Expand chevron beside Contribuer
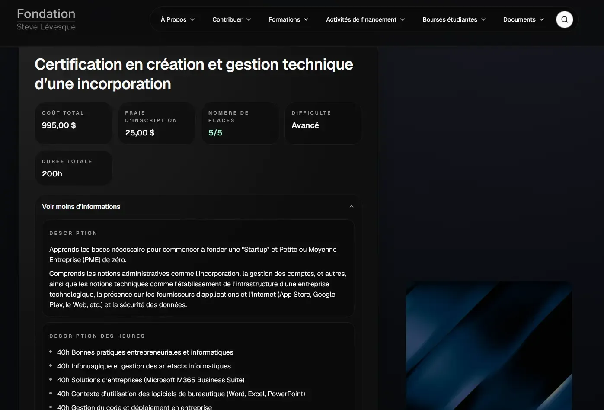This screenshot has width=604, height=410. (249, 19)
